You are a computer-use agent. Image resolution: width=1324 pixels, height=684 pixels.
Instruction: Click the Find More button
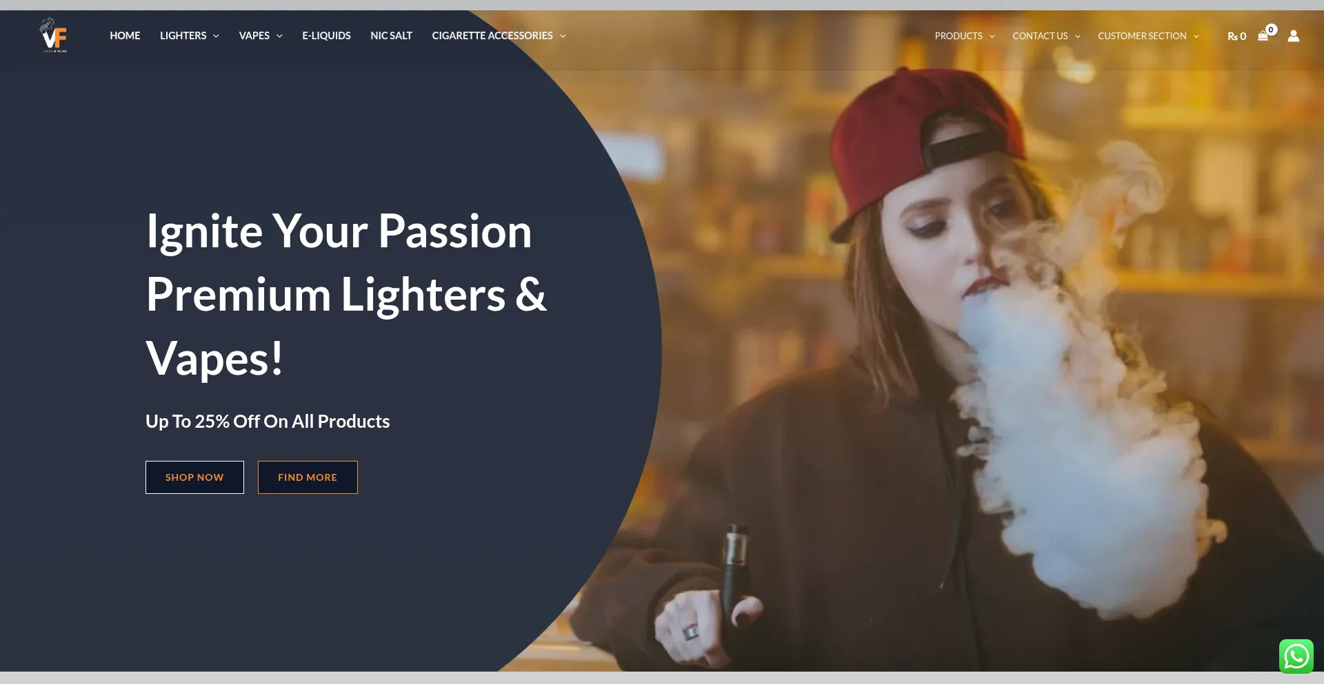point(308,477)
